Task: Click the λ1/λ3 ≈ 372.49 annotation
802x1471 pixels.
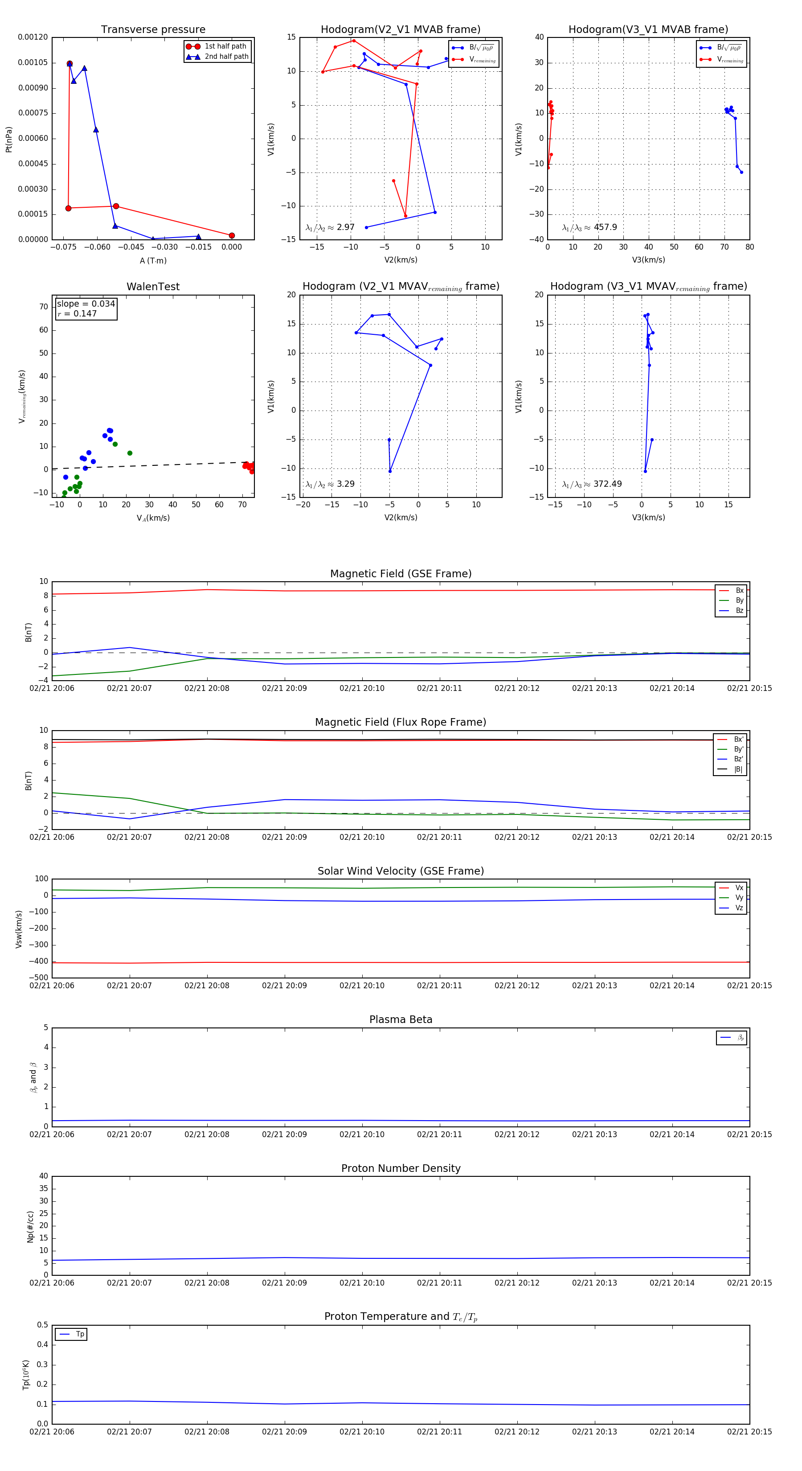Action: point(592,484)
